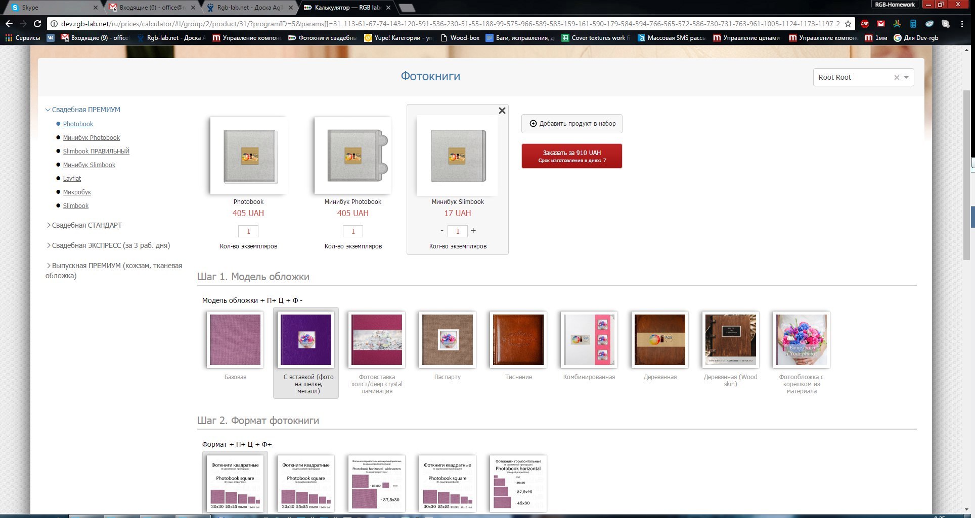The image size is (975, 518).
Task: Open the Root Root dropdown arrow
Action: coord(906,78)
